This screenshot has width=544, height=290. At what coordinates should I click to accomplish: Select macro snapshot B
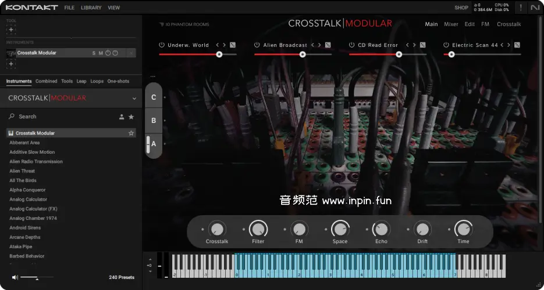click(154, 121)
